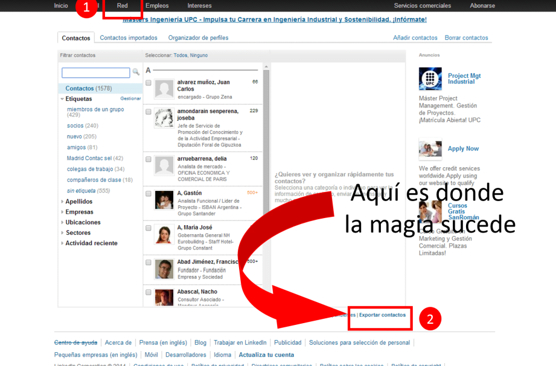556x366 pixels.
Task: Click delia arruebarrena placeholder avatar
Action: click(164, 165)
